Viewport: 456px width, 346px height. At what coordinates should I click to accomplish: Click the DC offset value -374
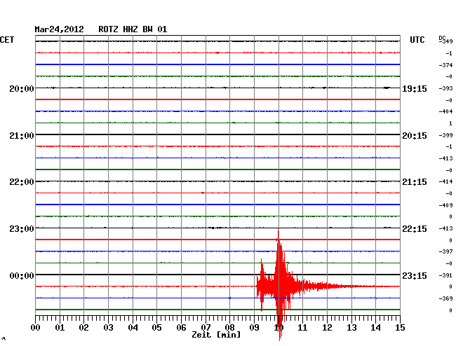445,65
